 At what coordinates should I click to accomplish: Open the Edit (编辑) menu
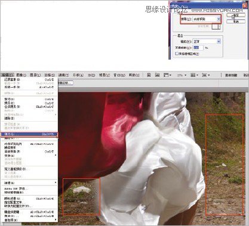click(7, 75)
